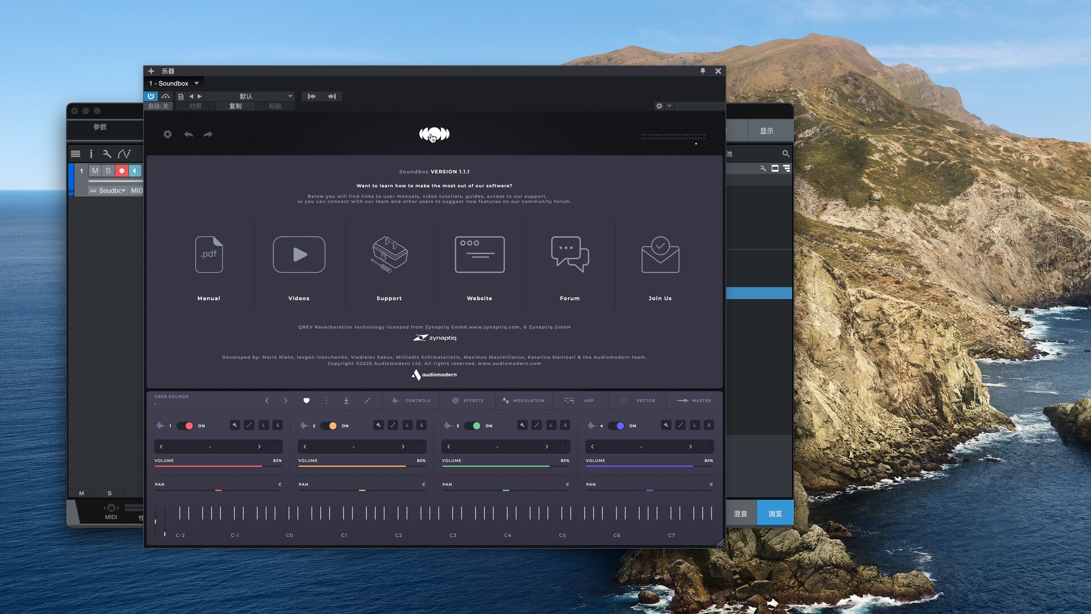The width and height of the screenshot is (1091, 614).
Task: Click the randomize dice icon in preset bar
Action: [x=367, y=401]
